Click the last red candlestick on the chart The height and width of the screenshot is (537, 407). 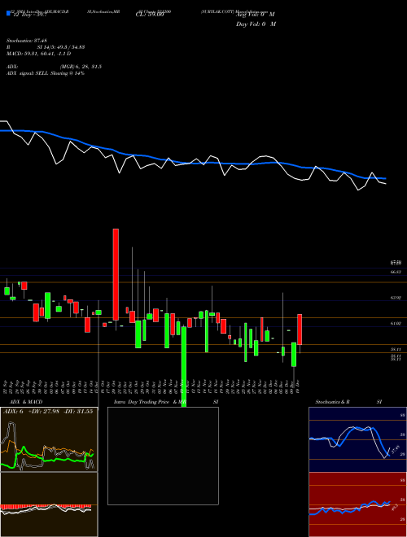click(300, 330)
